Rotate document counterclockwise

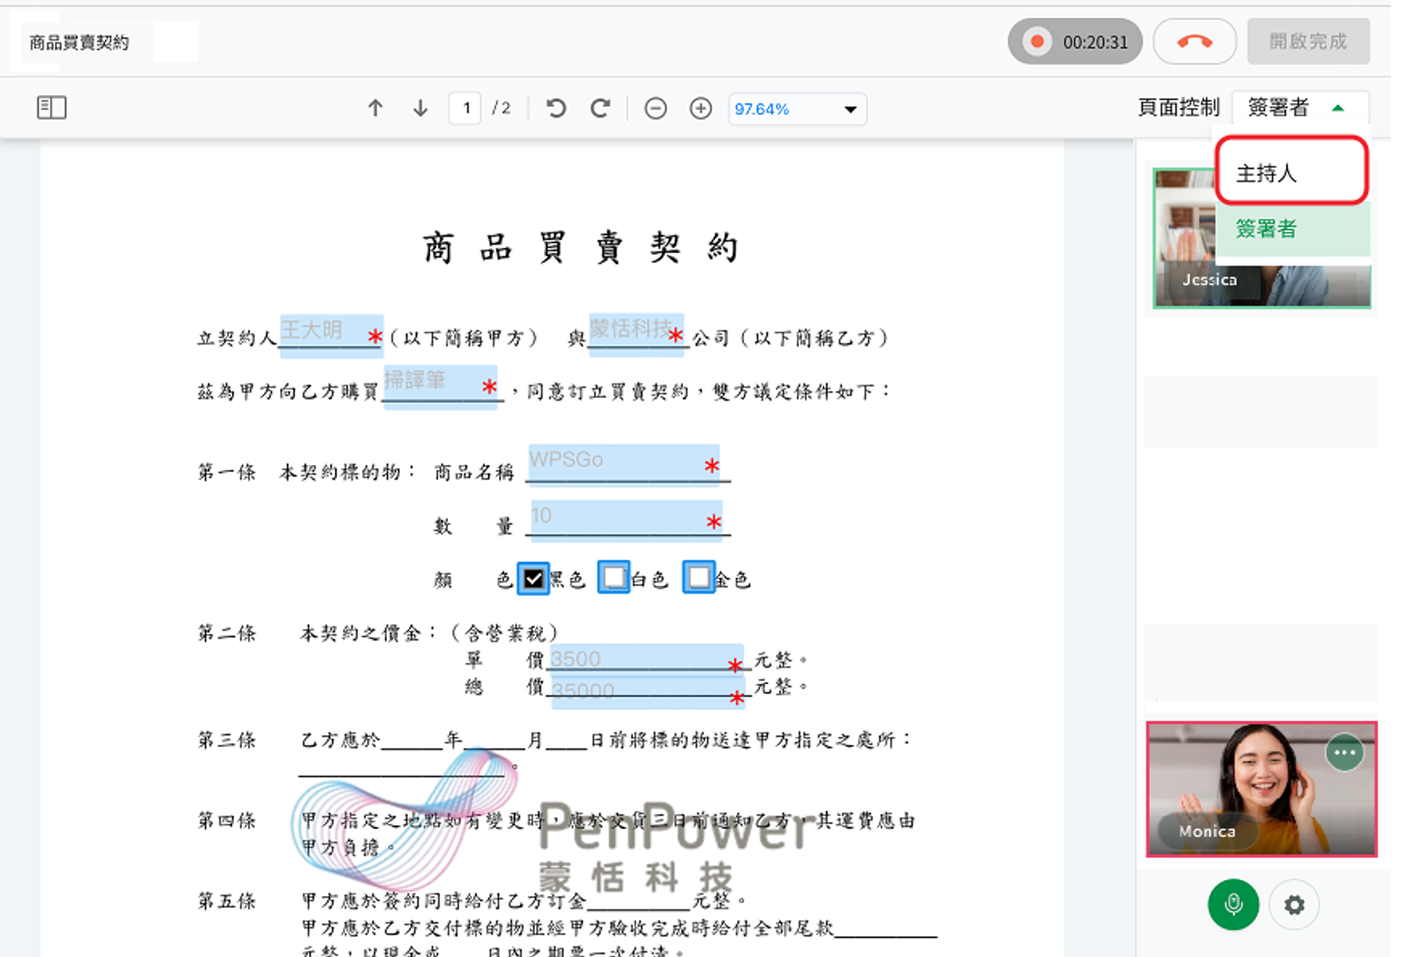[556, 108]
